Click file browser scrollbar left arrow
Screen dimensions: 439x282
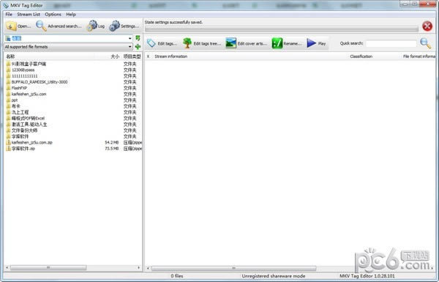click(7, 267)
